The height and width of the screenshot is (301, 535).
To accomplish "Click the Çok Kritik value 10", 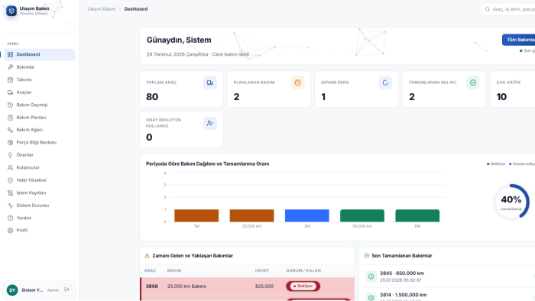I will point(501,97).
